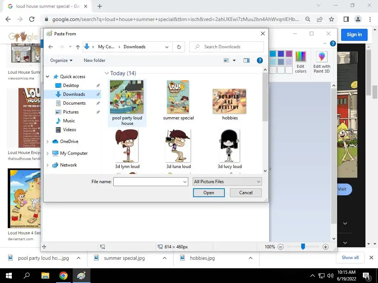Click scroll down arrow in file list
The width and height of the screenshot is (378, 283).
(x=265, y=171)
